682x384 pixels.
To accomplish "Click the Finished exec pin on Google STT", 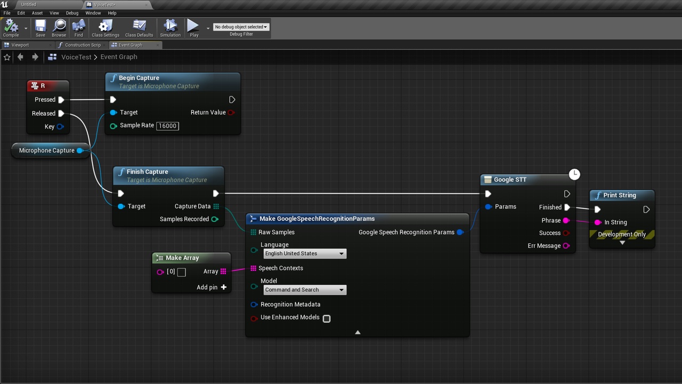I will 567,207.
